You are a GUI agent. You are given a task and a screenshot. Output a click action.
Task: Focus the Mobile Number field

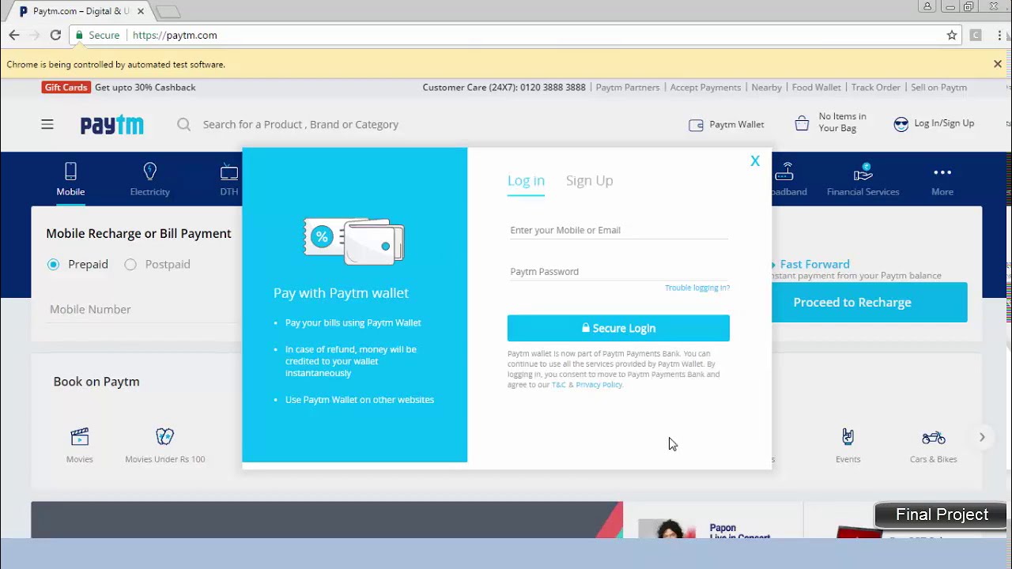[x=142, y=309]
